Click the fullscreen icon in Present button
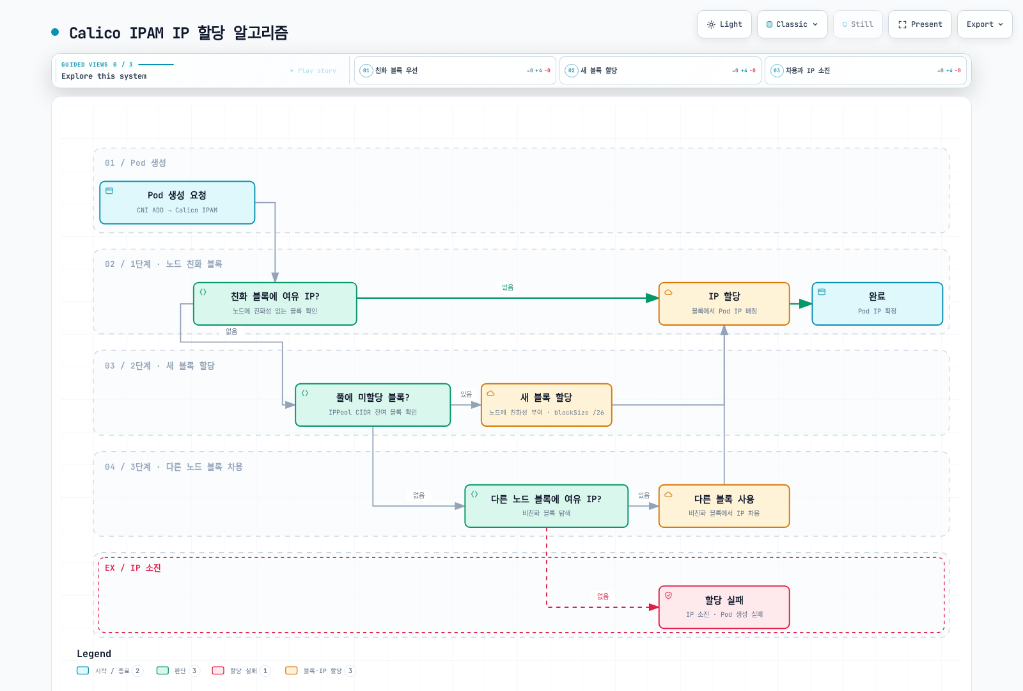Viewport: 1023px width, 691px height. [902, 24]
